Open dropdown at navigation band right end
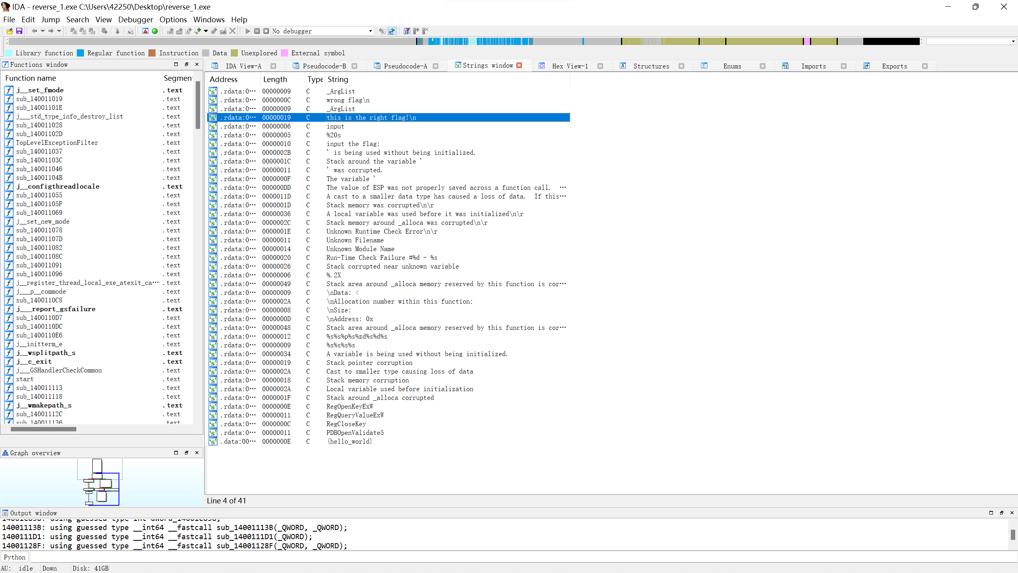The image size is (1018, 573). click(1013, 41)
